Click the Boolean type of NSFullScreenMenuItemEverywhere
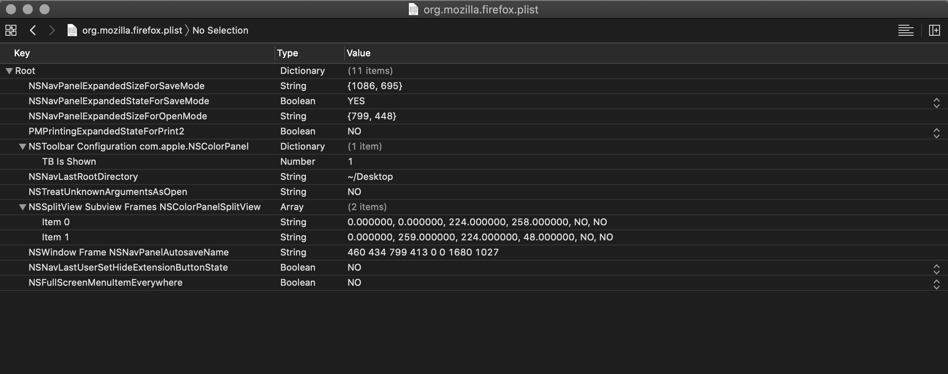The image size is (948, 374). point(298,282)
